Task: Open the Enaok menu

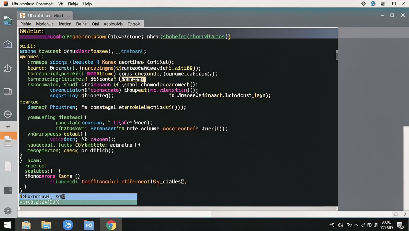Action: [x=134, y=24]
